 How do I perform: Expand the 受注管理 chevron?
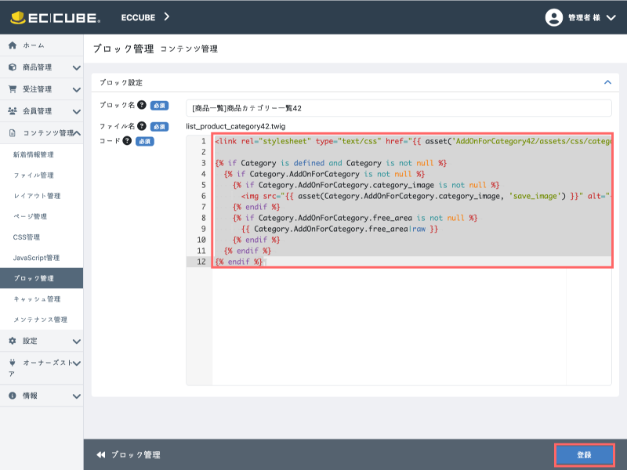[76, 90]
